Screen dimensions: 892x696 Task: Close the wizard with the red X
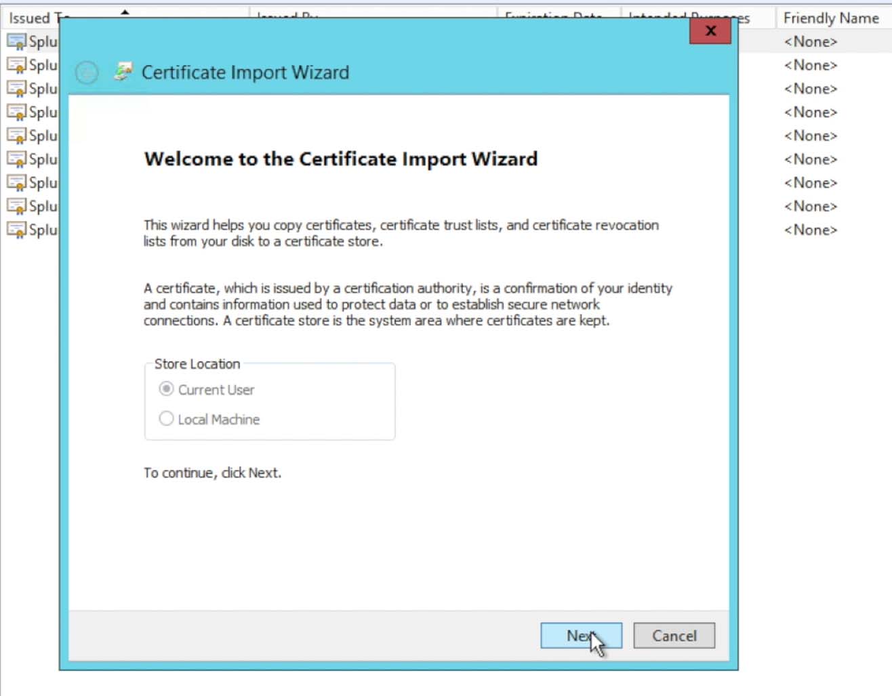tap(710, 31)
